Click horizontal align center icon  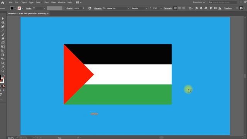[201, 8]
